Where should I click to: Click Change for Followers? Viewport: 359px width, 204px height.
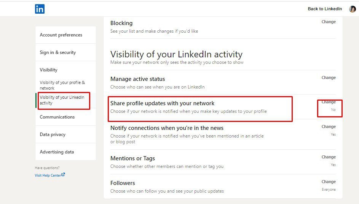[329, 182]
